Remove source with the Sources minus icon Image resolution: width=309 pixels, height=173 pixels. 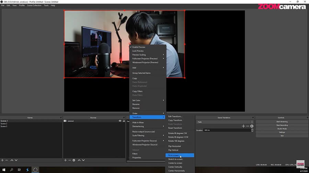(x=70, y=160)
